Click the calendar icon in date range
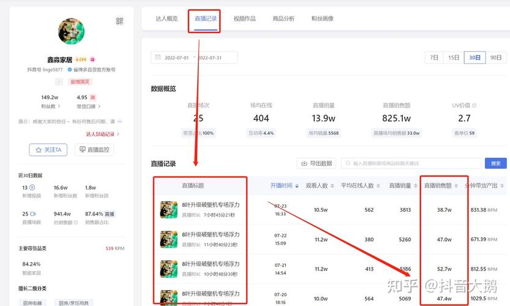This screenshot has width=510, height=306. [x=158, y=58]
